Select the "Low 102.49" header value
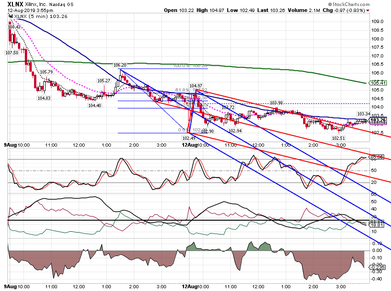 [x=241, y=10]
